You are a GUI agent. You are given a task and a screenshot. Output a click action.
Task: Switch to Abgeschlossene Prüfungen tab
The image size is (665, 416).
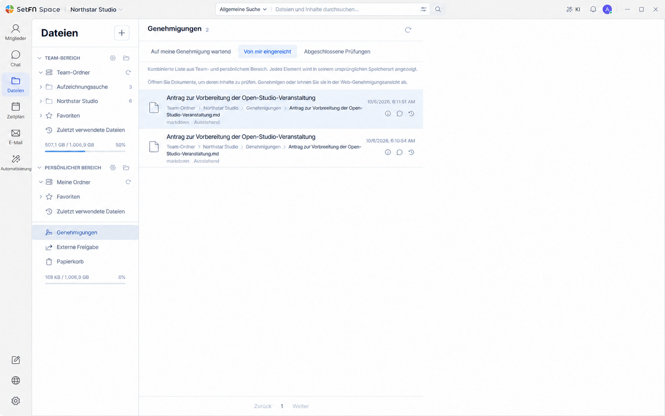(x=337, y=52)
